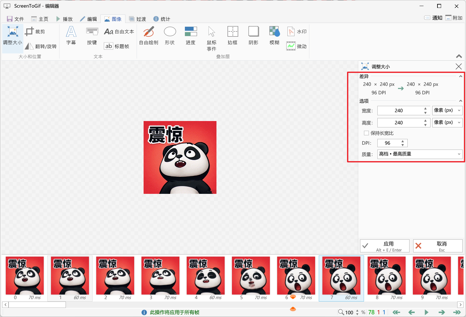466x317 pixels.
Task: Go to the next frame arrow
Action: (442, 312)
